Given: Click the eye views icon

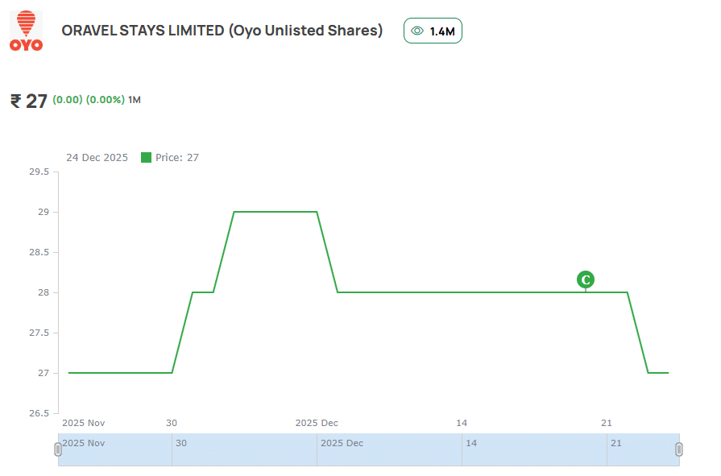Looking at the screenshot, I should tap(417, 31).
